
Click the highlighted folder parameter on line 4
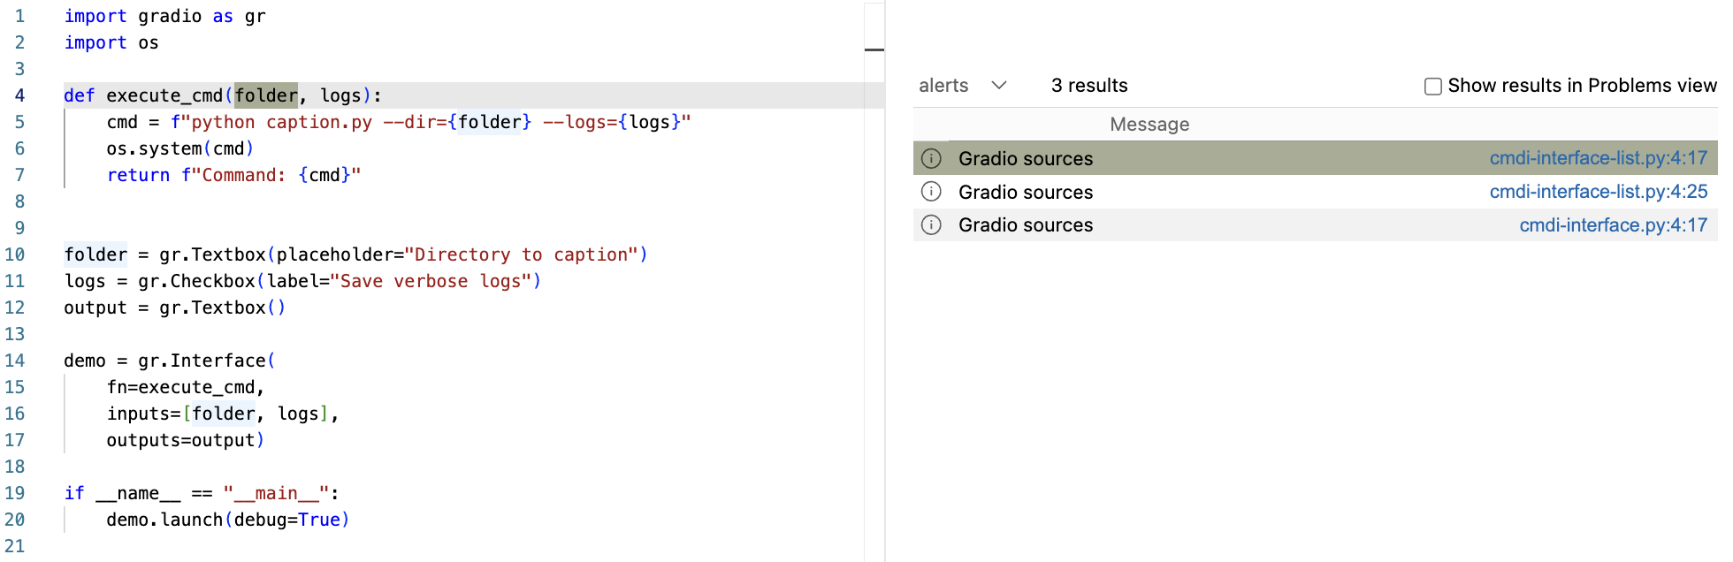266,95
